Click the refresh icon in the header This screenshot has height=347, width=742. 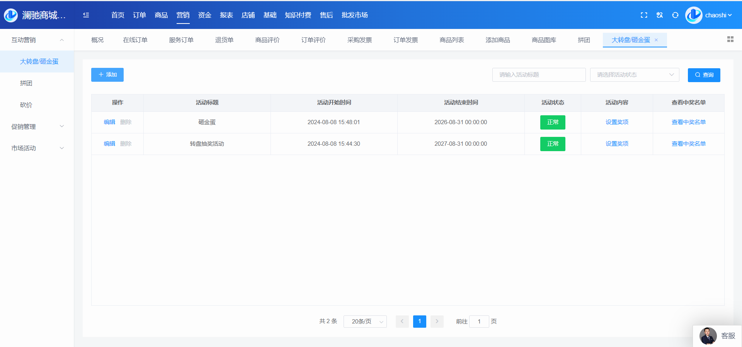(x=675, y=15)
